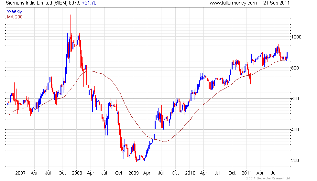317x181 pixels.
Task: Click the chart date '21 Sep 2011'
Action: tap(276, 3)
